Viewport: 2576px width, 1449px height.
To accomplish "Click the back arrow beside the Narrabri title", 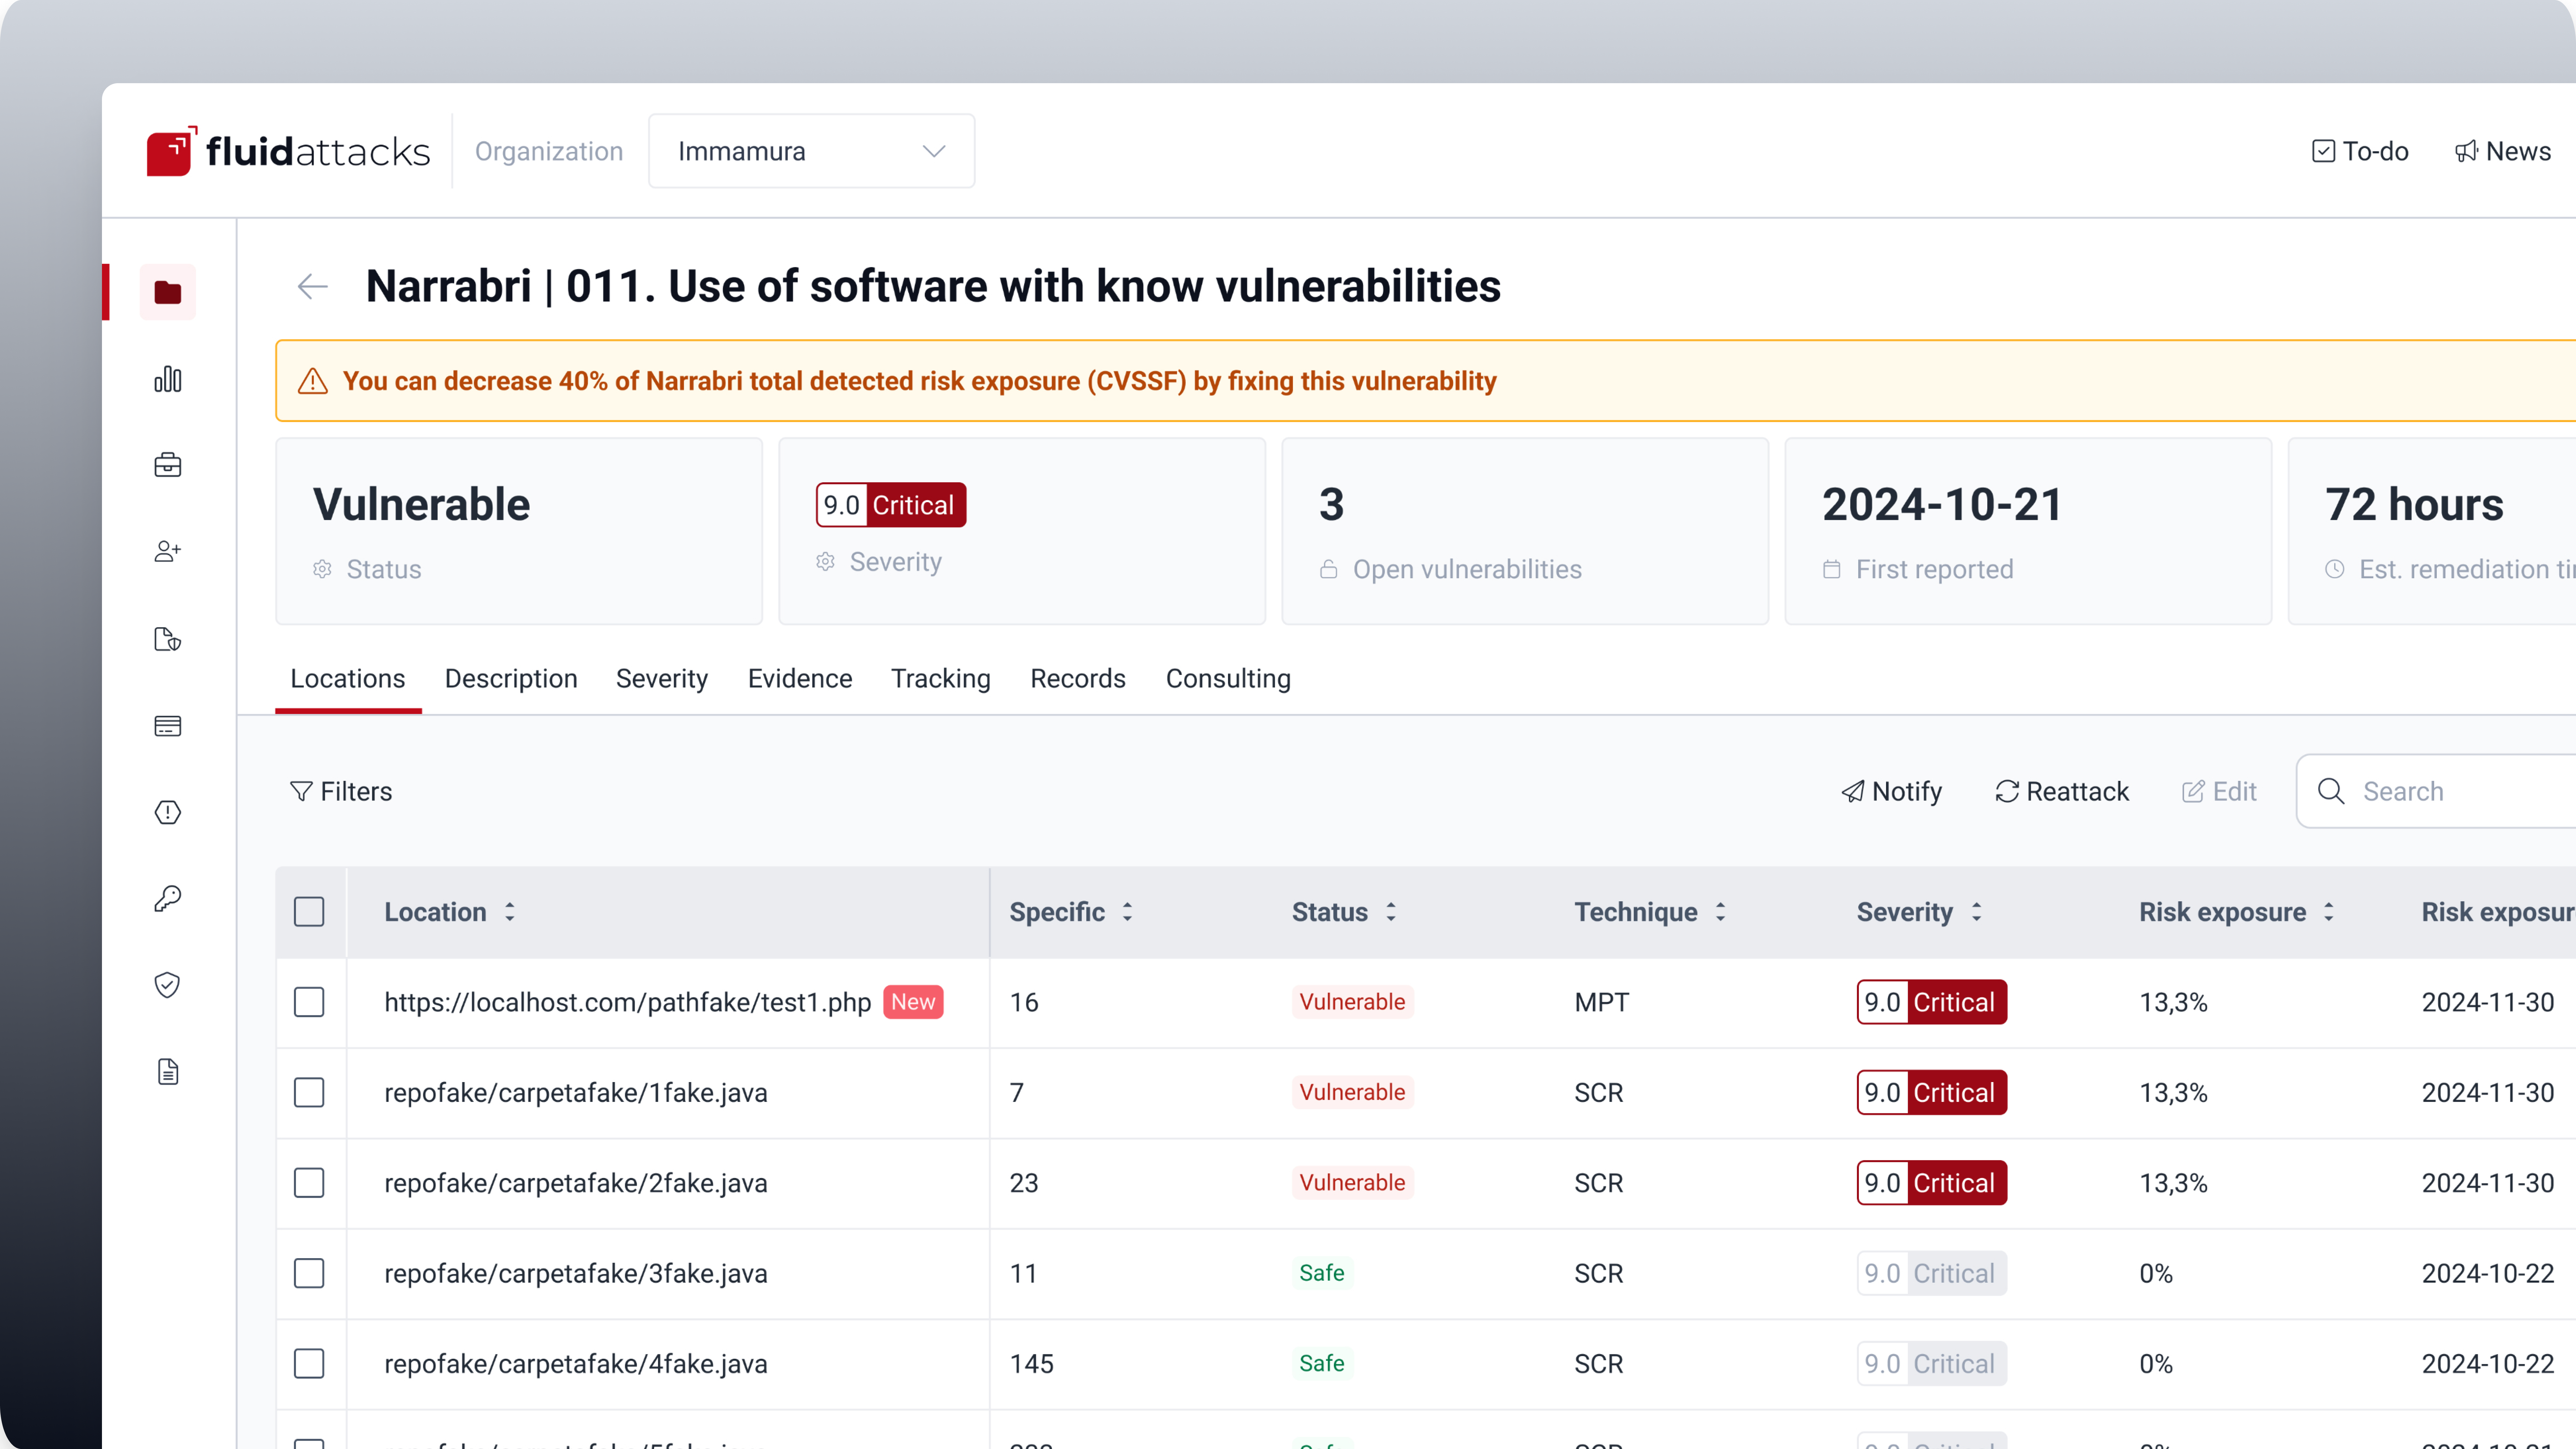I will (312, 287).
